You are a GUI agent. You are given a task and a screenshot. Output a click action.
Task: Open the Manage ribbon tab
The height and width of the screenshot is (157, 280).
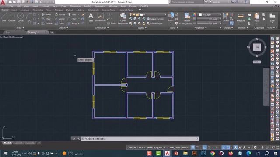tap(59, 10)
